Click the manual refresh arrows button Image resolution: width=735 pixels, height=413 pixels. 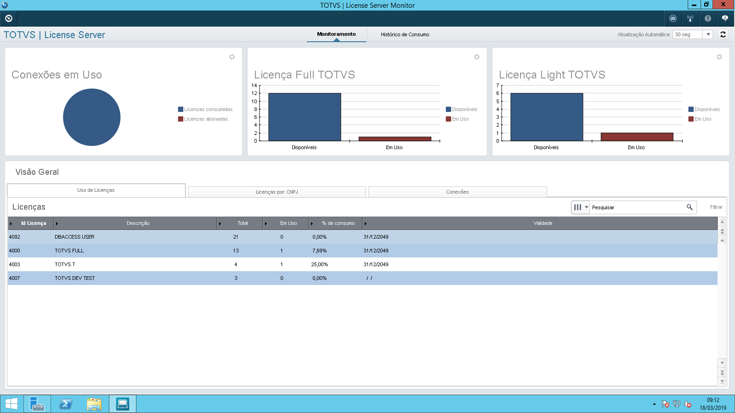(x=723, y=34)
